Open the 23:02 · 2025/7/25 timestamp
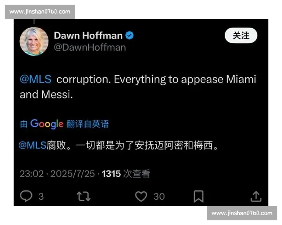 tap(57, 174)
